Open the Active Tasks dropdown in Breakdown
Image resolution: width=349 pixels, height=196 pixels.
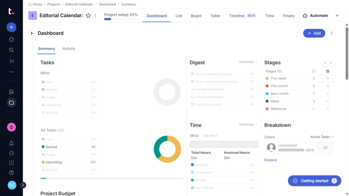(322, 137)
